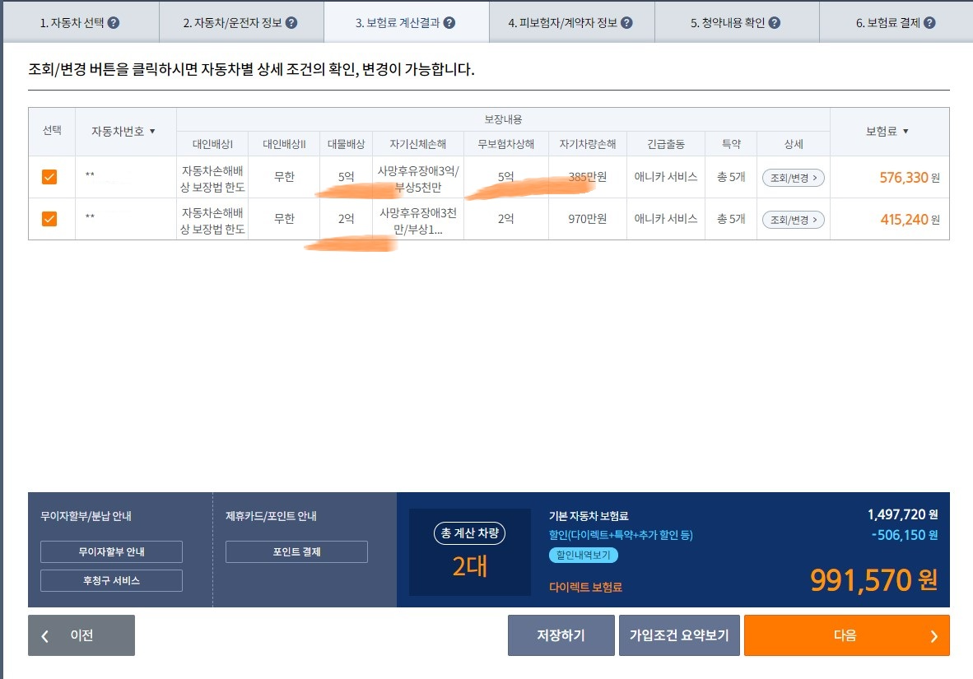
Task: Click 사망후유장애3억/부상5천만 cell
Action: point(418,179)
